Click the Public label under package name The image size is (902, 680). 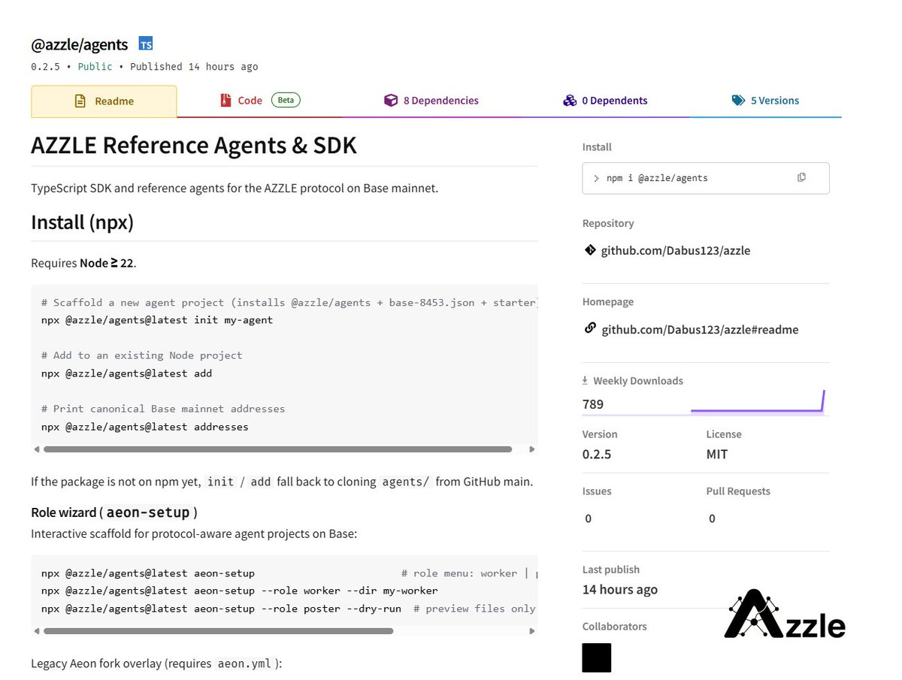click(95, 67)
